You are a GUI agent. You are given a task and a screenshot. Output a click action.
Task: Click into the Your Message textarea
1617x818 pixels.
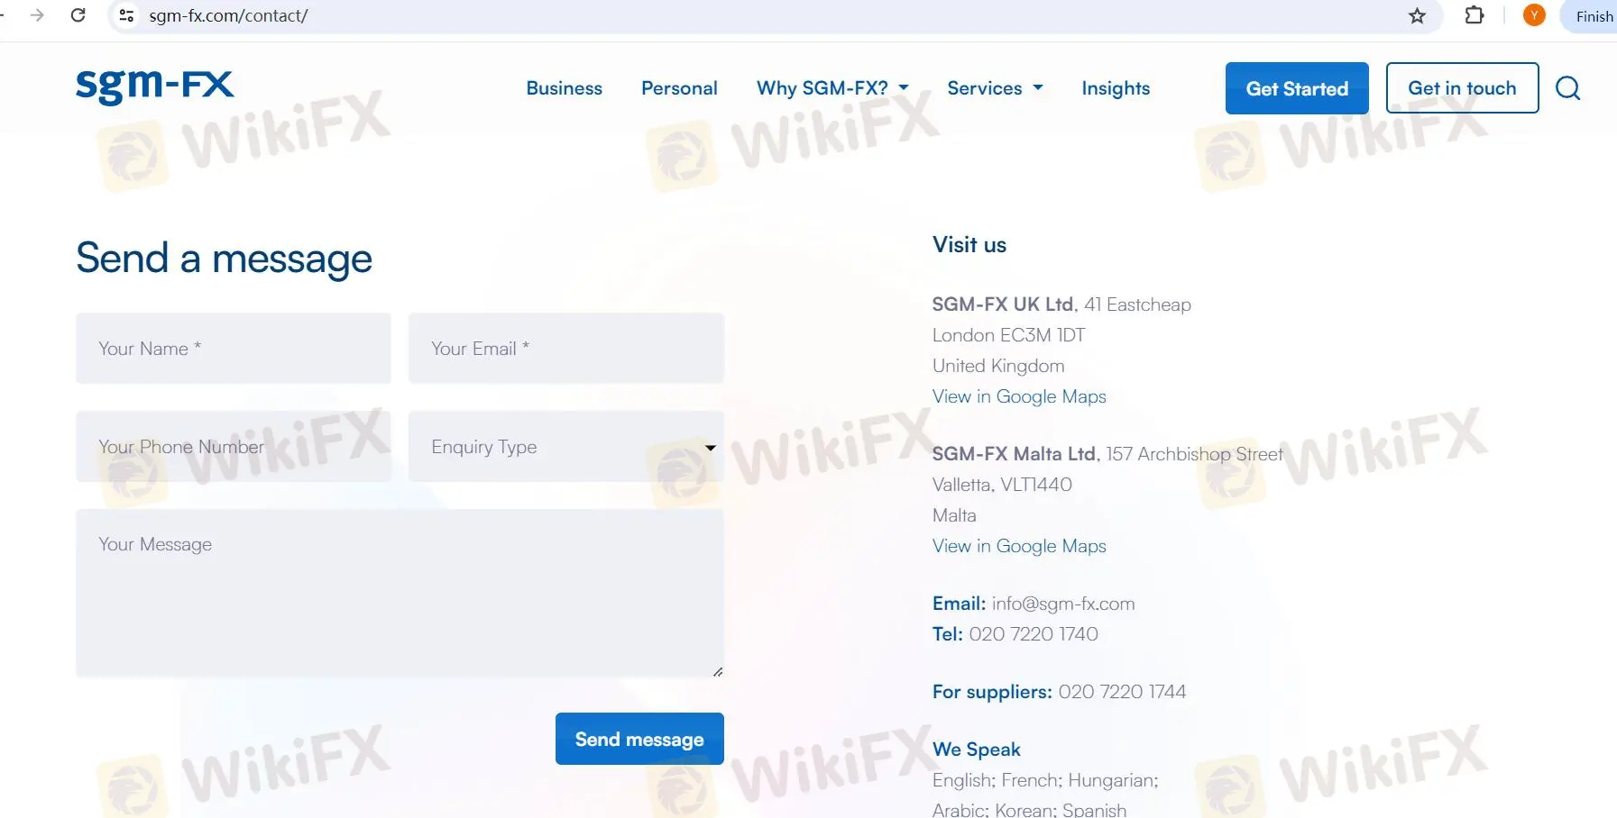[400, 593]
